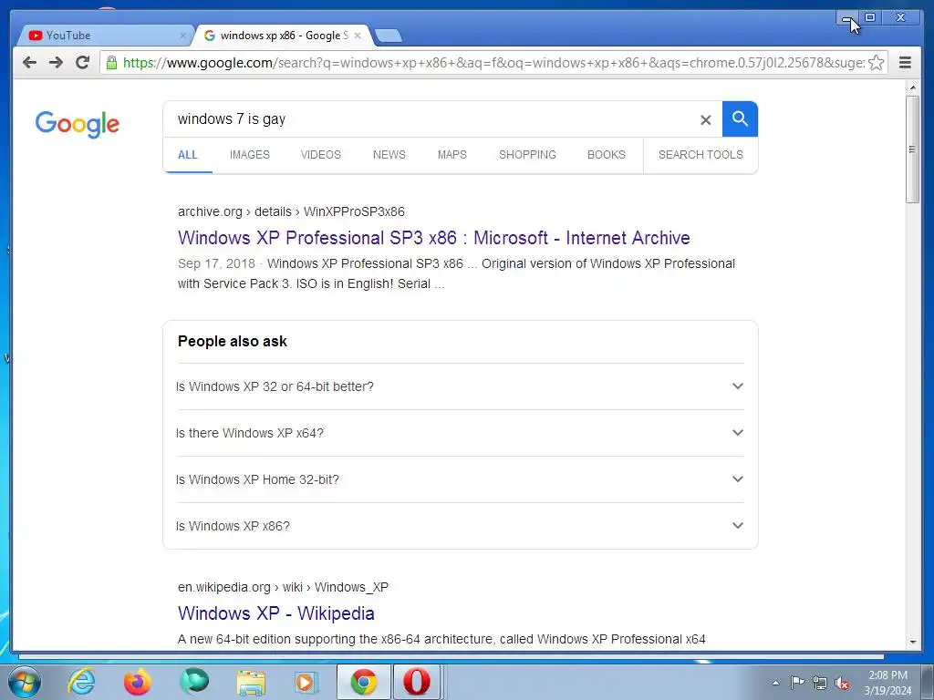Screen dimensions: 934x700
Task: Go forward using the browser forward arrow
Action: pyautogui.click(x=56, y=62)
